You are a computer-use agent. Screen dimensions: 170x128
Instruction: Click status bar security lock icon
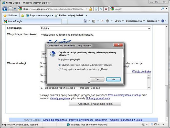143,124
